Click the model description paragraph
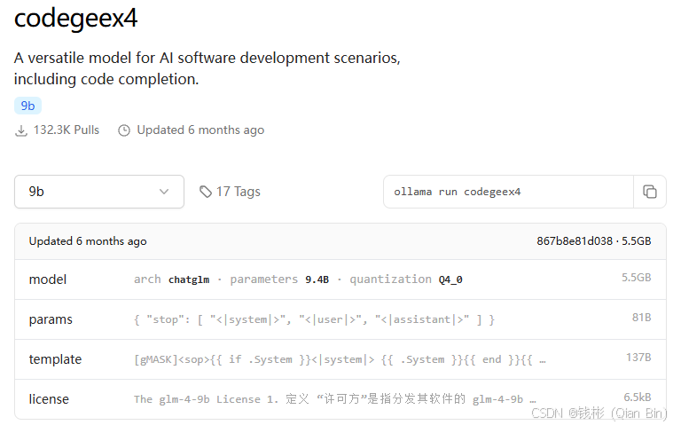This screenshot has height=425, width=673. (207, 68)
